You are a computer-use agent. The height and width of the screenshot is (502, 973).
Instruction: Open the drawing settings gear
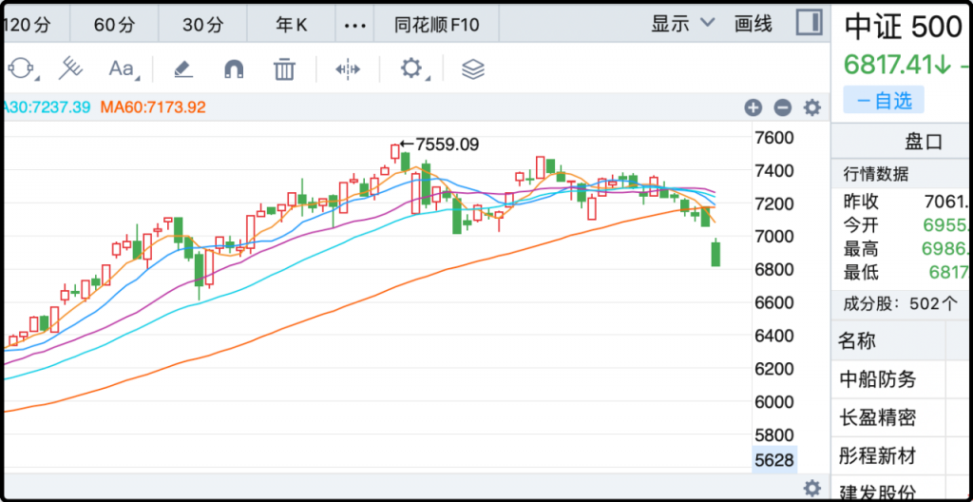(410, 68)
